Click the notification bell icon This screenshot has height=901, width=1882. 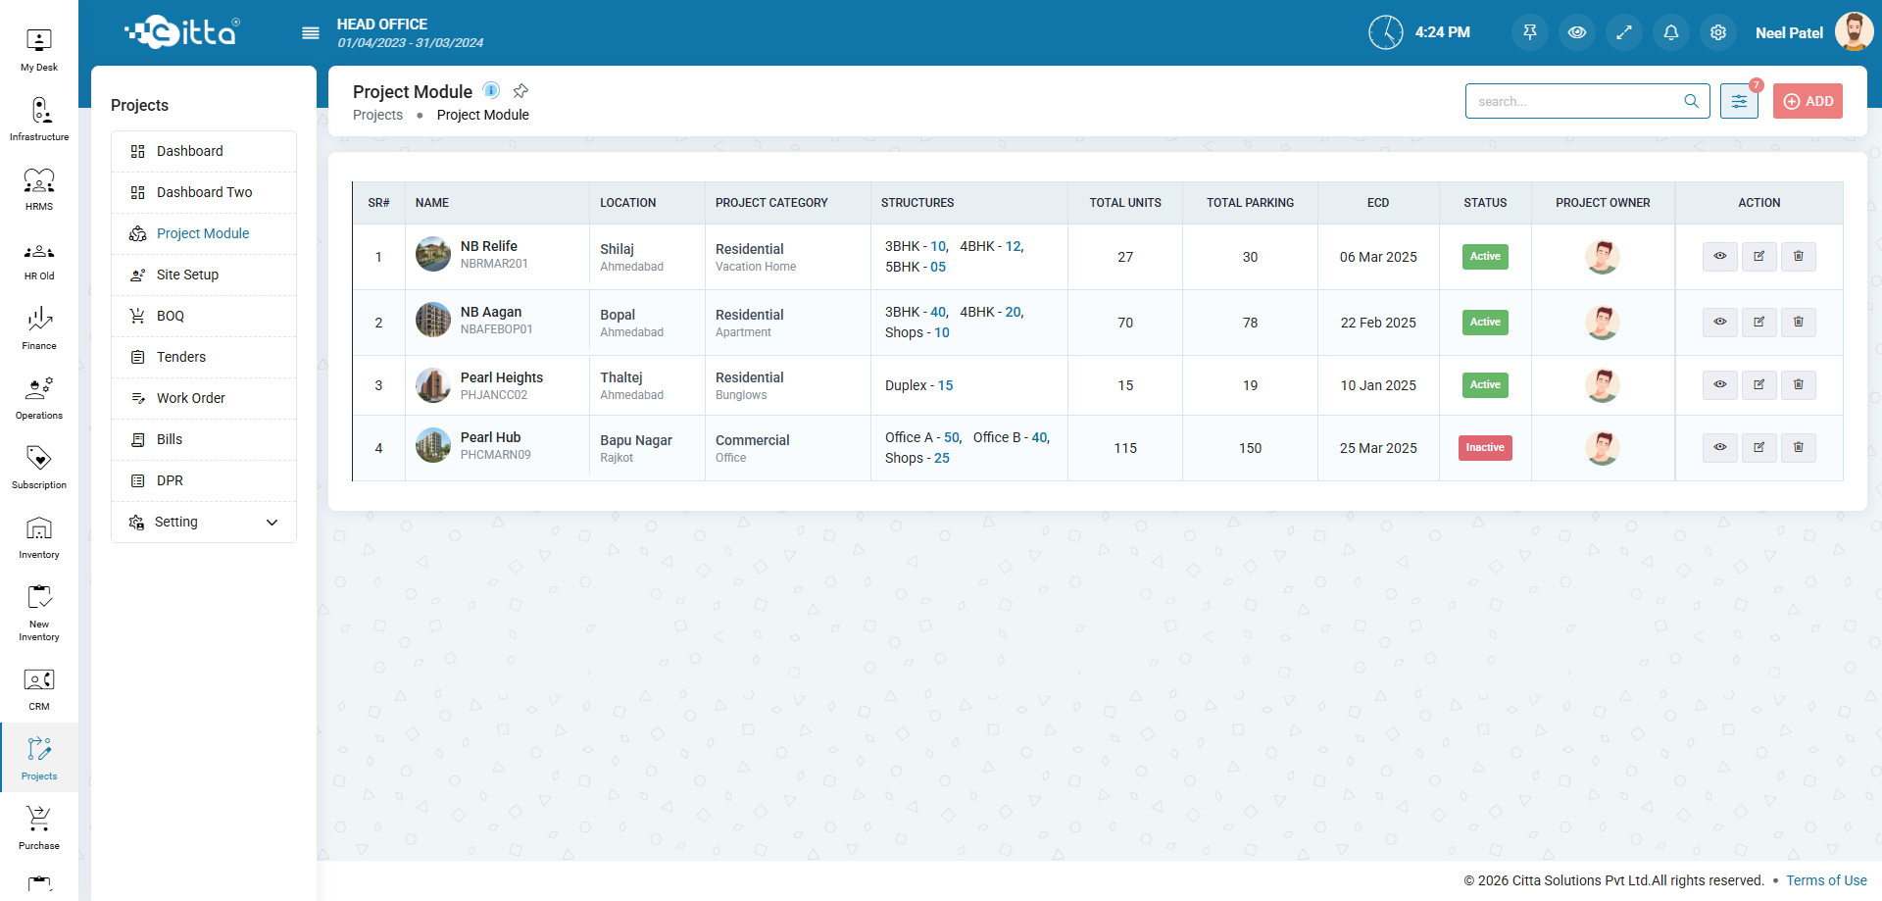coord(1671,32)
